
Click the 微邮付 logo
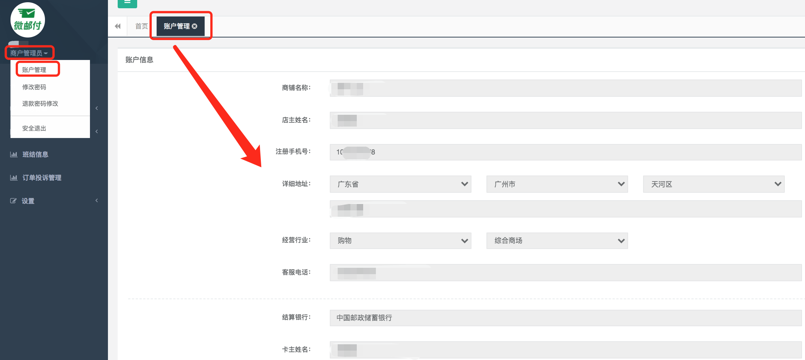coord(28,20)
